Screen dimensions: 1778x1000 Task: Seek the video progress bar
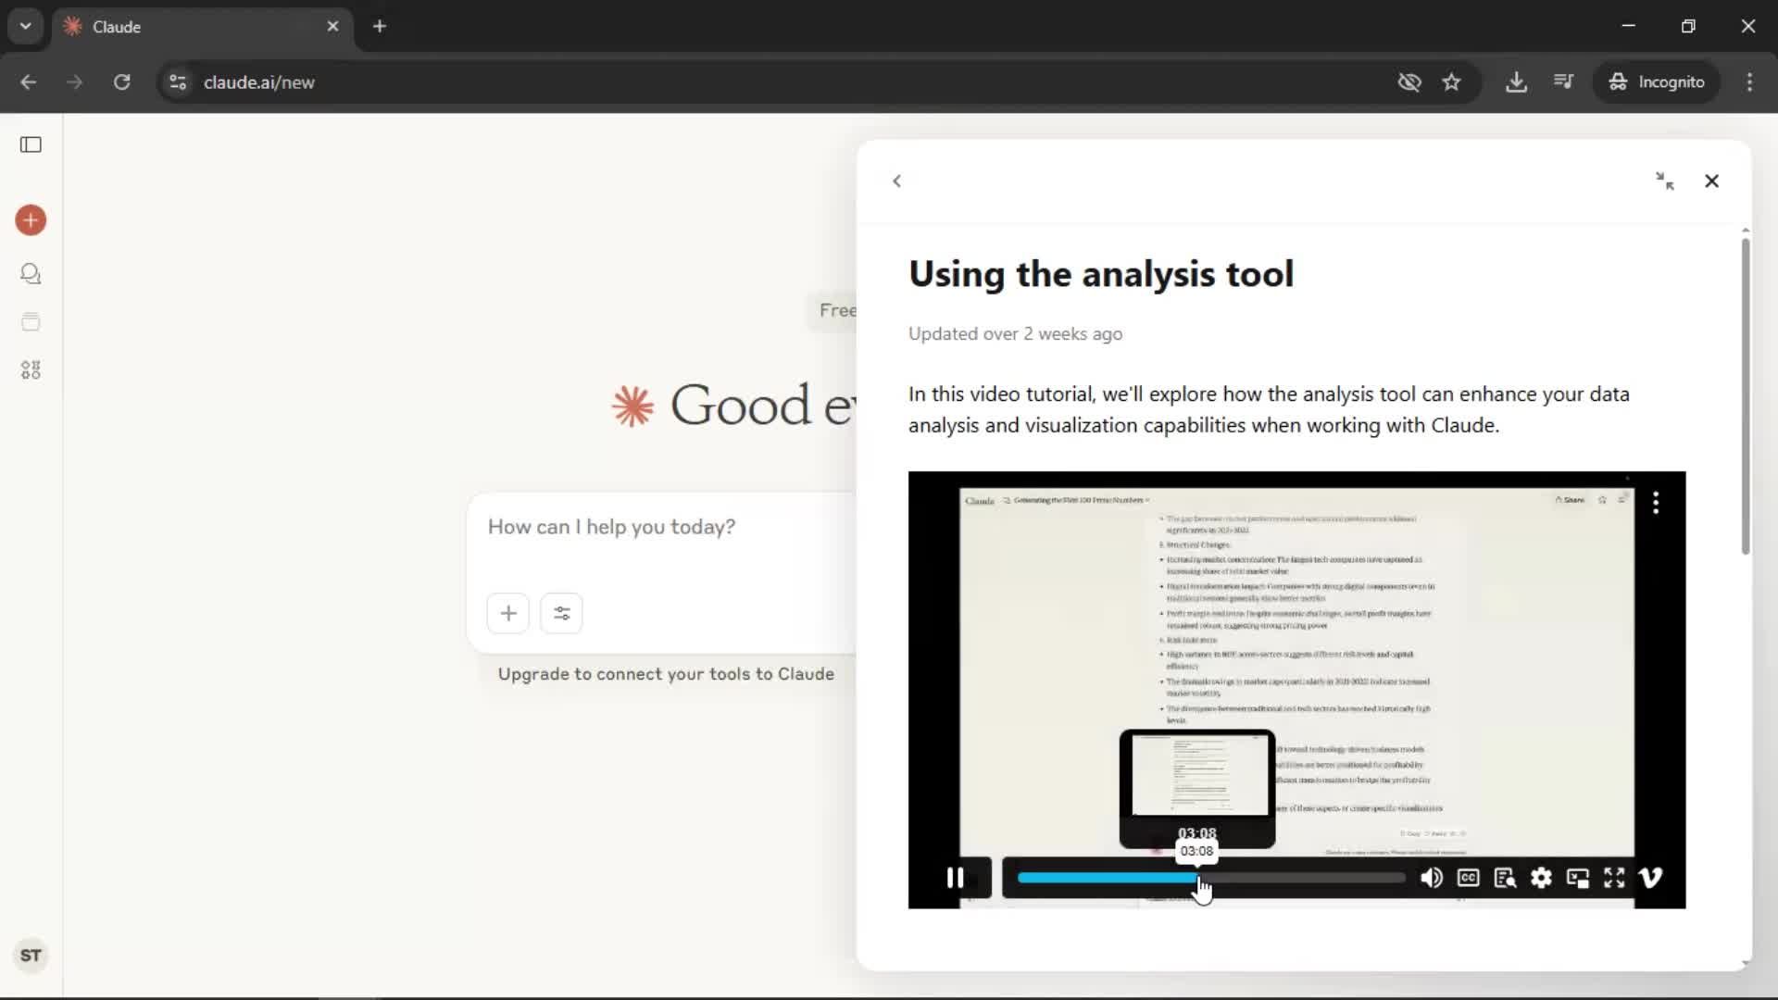[x=1211, y=878]
